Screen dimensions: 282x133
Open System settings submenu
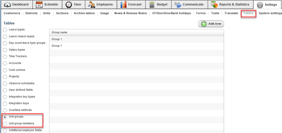[270, 13]
